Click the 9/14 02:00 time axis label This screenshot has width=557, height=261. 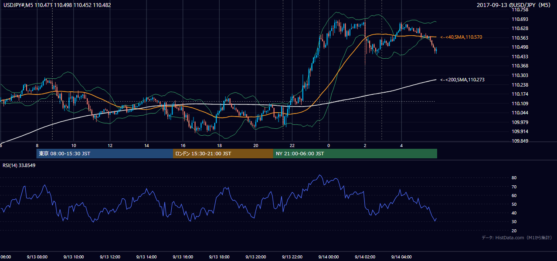365,257
